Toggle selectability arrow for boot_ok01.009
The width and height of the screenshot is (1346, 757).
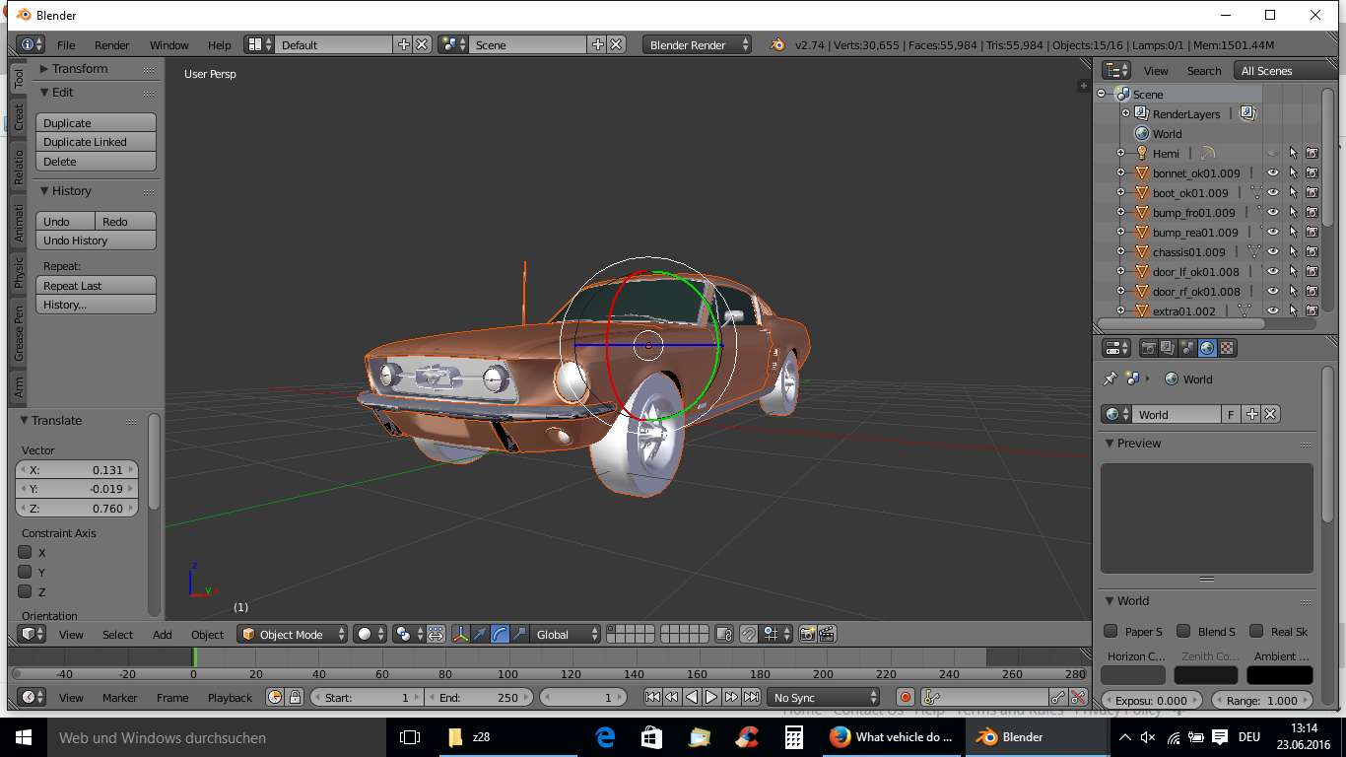click(1293, 192)
